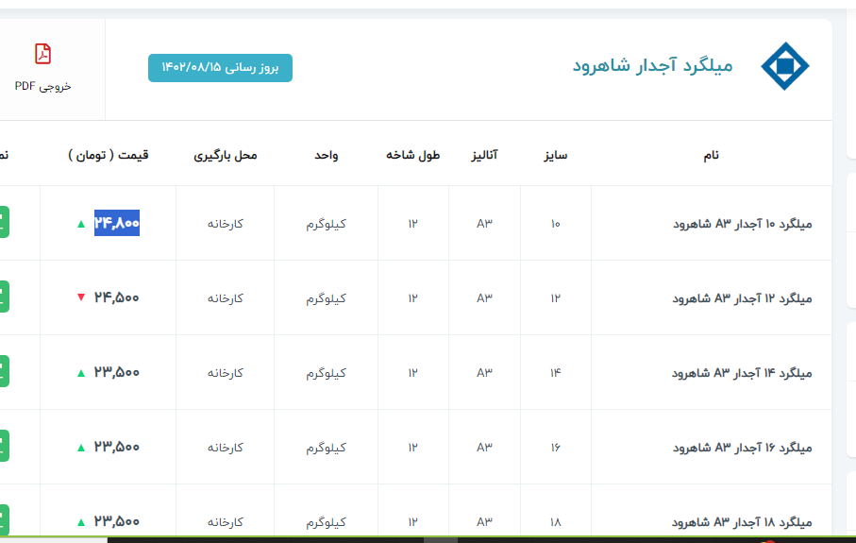Click green chart button in size 12 row

tap(5, 297)
